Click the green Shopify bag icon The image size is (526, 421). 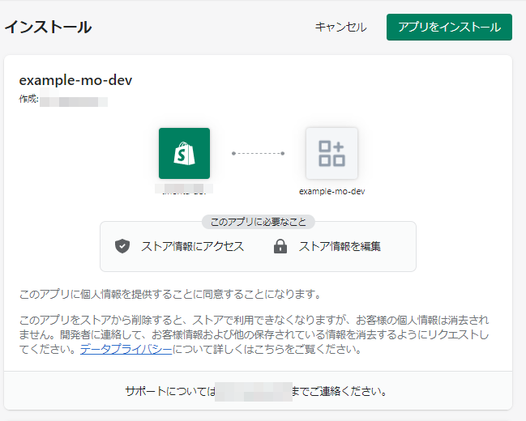pos(185,153)
